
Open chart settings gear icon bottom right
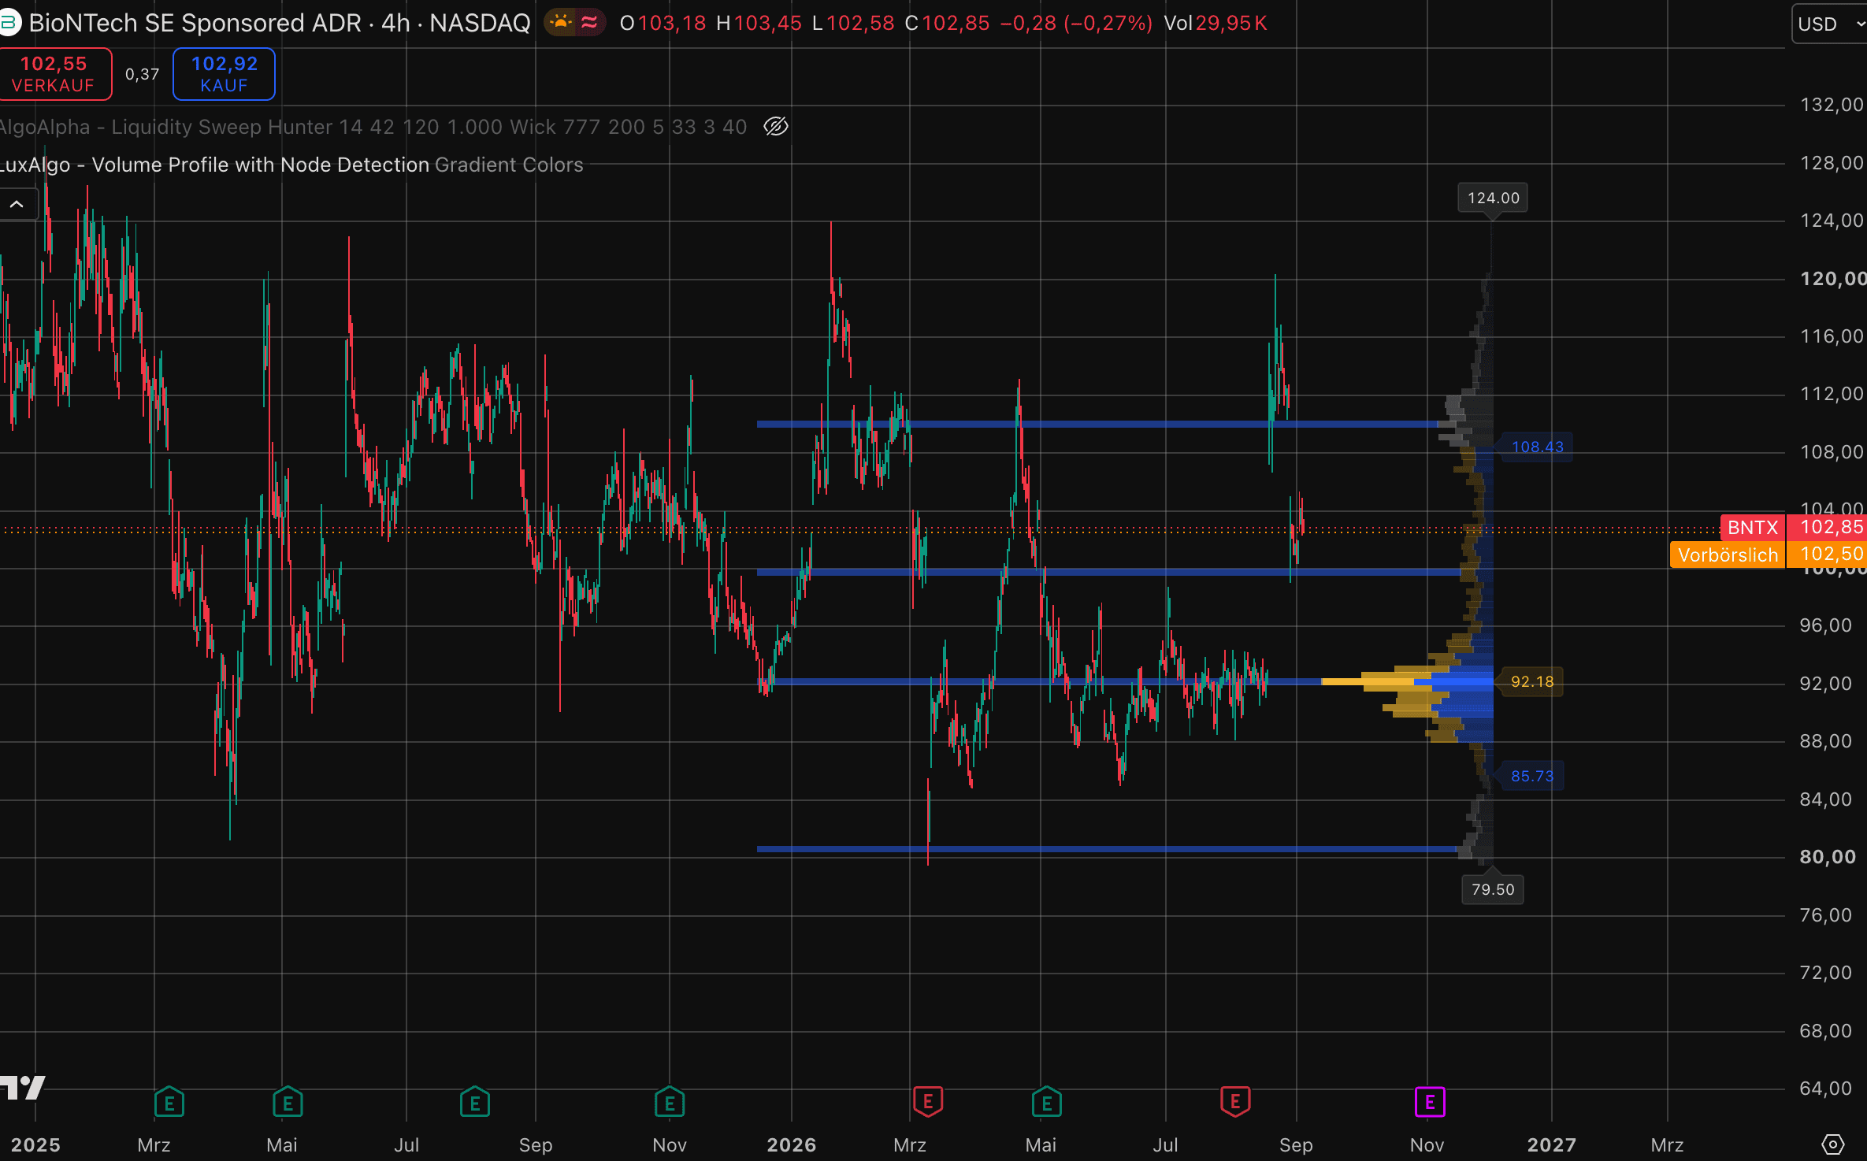click(1833, 1144)
